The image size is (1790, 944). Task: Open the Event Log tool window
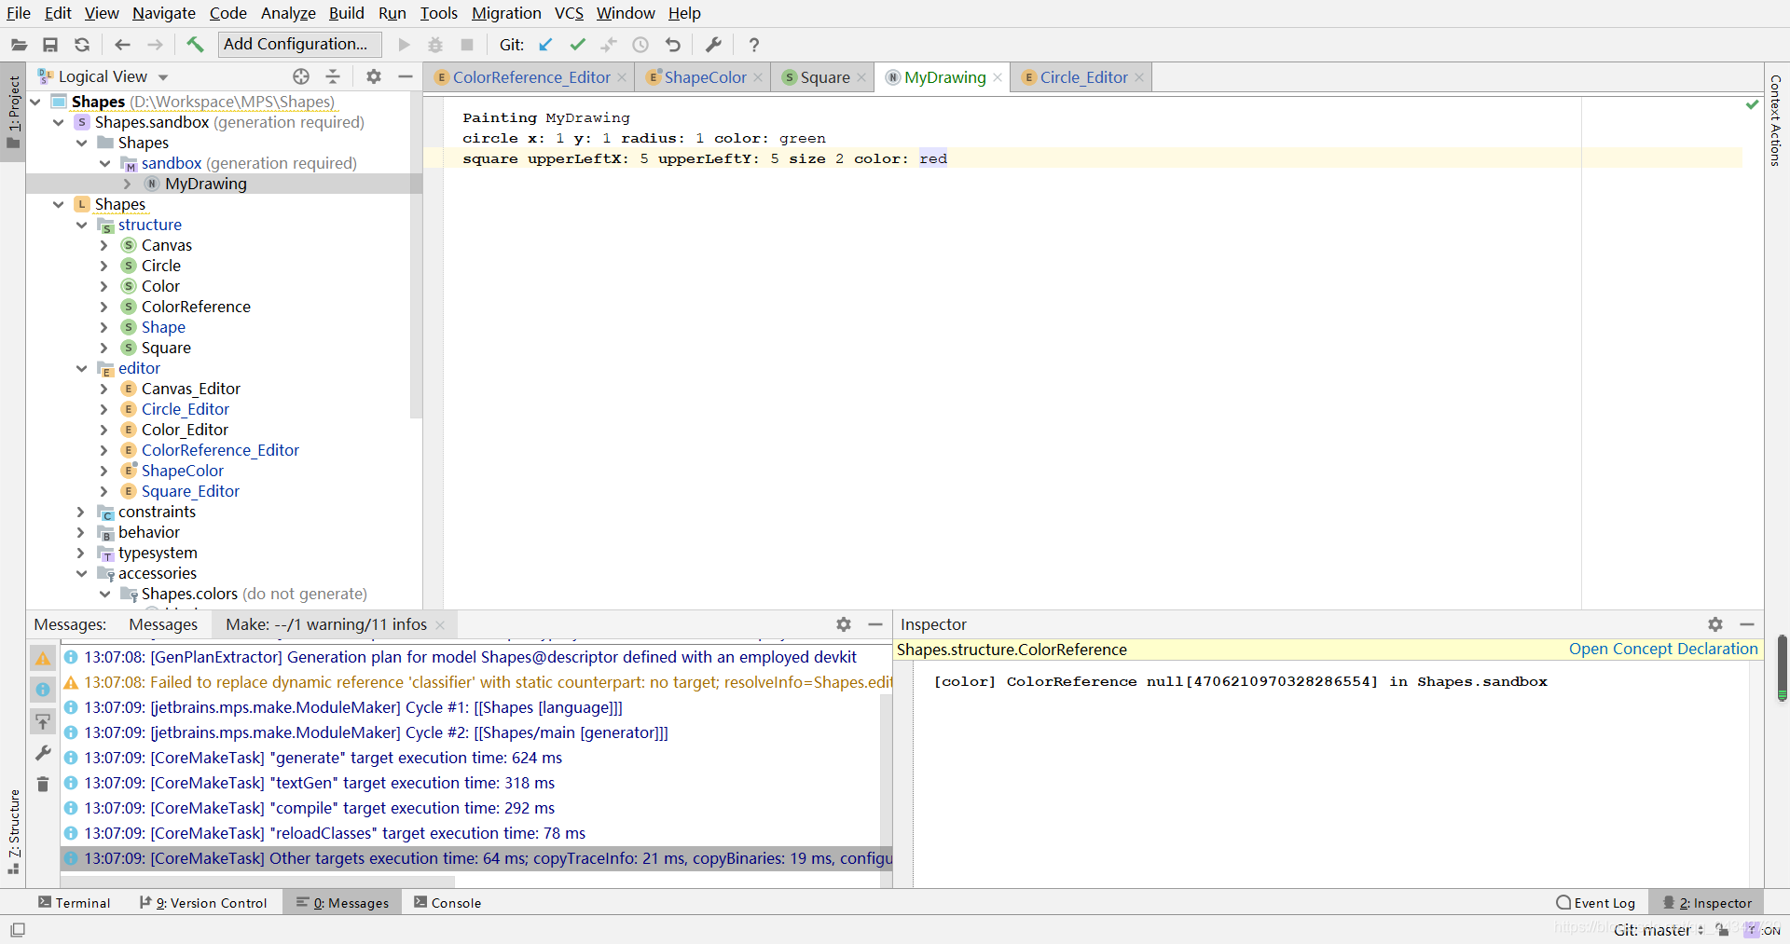click(1596, 902)
